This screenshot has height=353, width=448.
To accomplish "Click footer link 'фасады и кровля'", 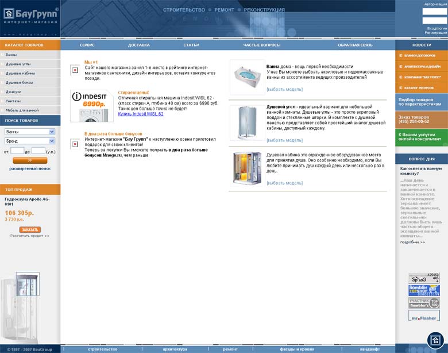I will coord(297,350).
